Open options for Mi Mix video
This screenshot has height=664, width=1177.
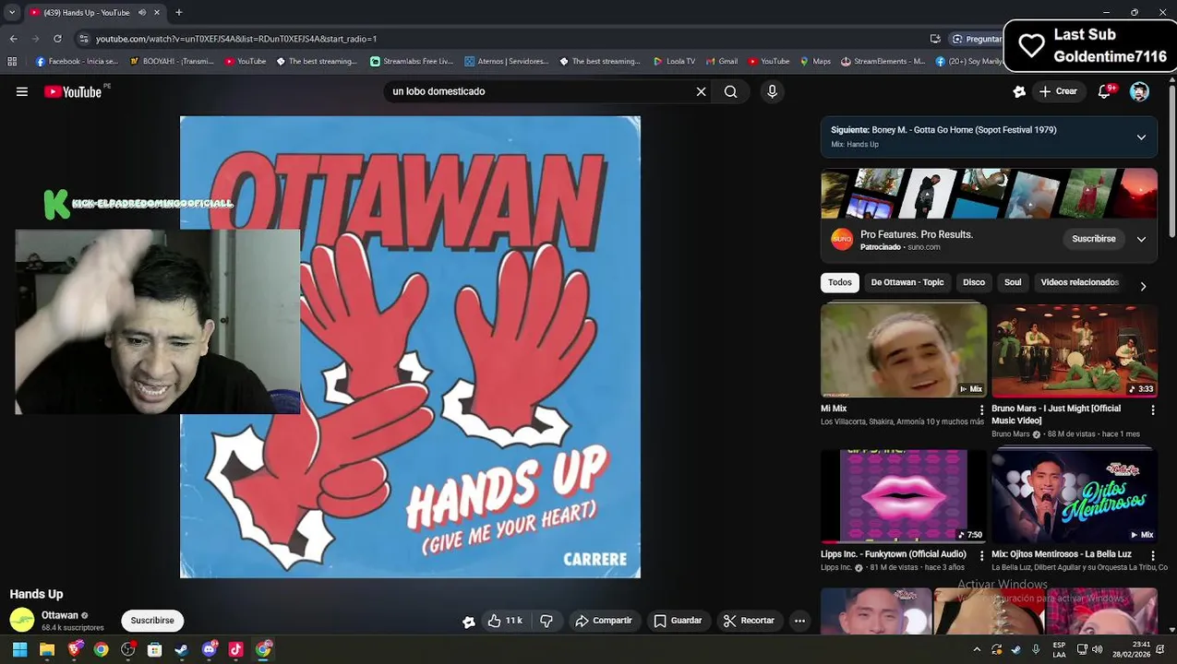(981, 410)
